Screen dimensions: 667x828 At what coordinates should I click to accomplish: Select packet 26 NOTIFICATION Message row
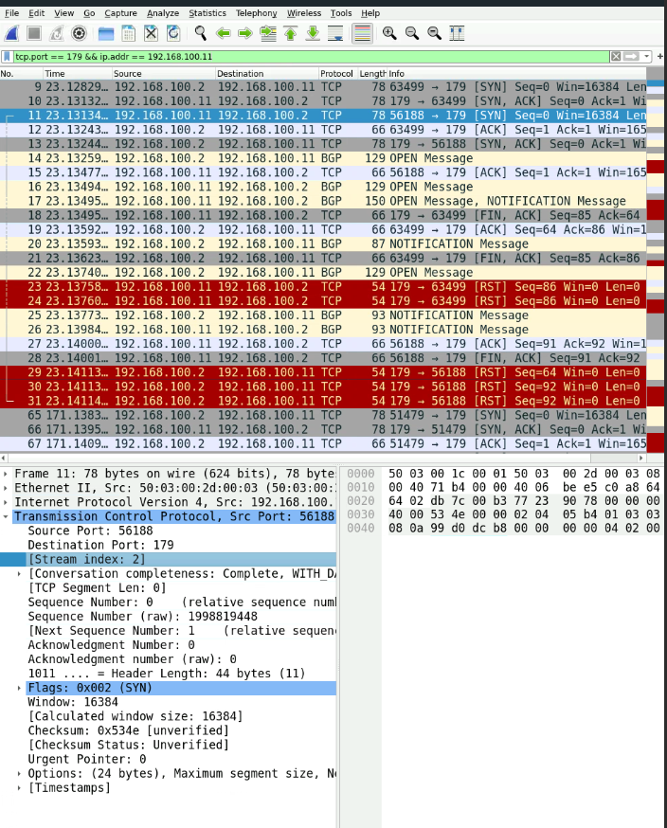pos(323,329)
